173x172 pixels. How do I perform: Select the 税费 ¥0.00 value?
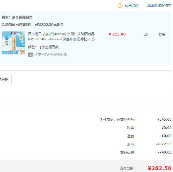pos(166,128)
